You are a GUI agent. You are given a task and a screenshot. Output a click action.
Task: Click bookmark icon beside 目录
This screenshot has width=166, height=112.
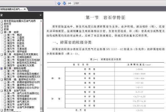click(1, 26)
